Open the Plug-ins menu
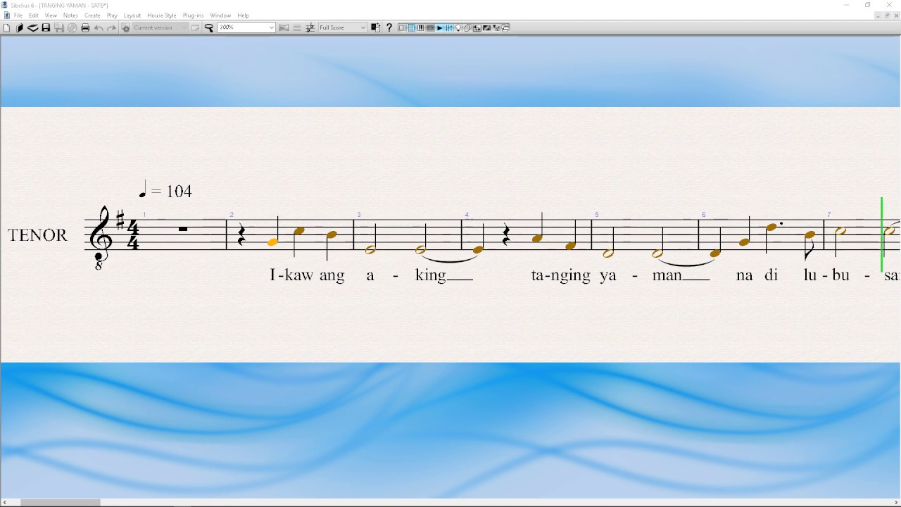Screen dimensions: 901x507 point(193,15)
